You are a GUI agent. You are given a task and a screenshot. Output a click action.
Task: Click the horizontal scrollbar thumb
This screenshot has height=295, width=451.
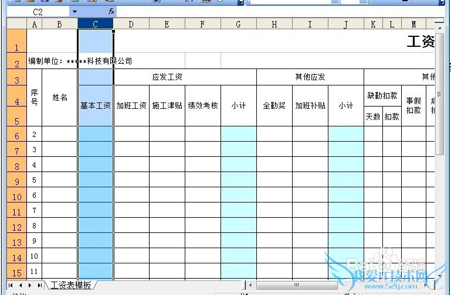tap(297, 285)
